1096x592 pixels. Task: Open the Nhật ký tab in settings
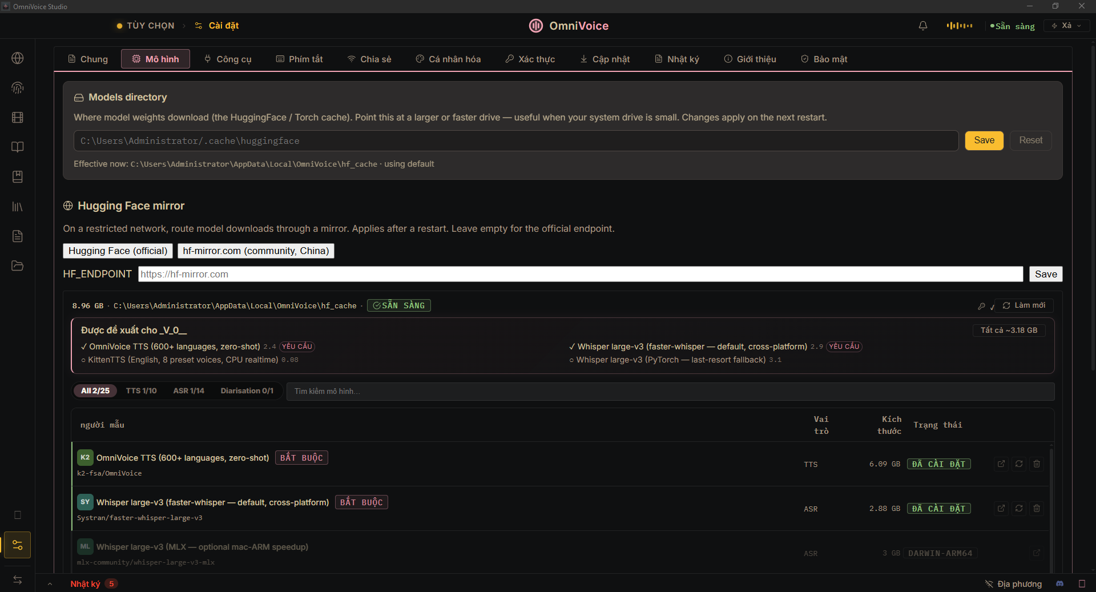click(677, 59)
